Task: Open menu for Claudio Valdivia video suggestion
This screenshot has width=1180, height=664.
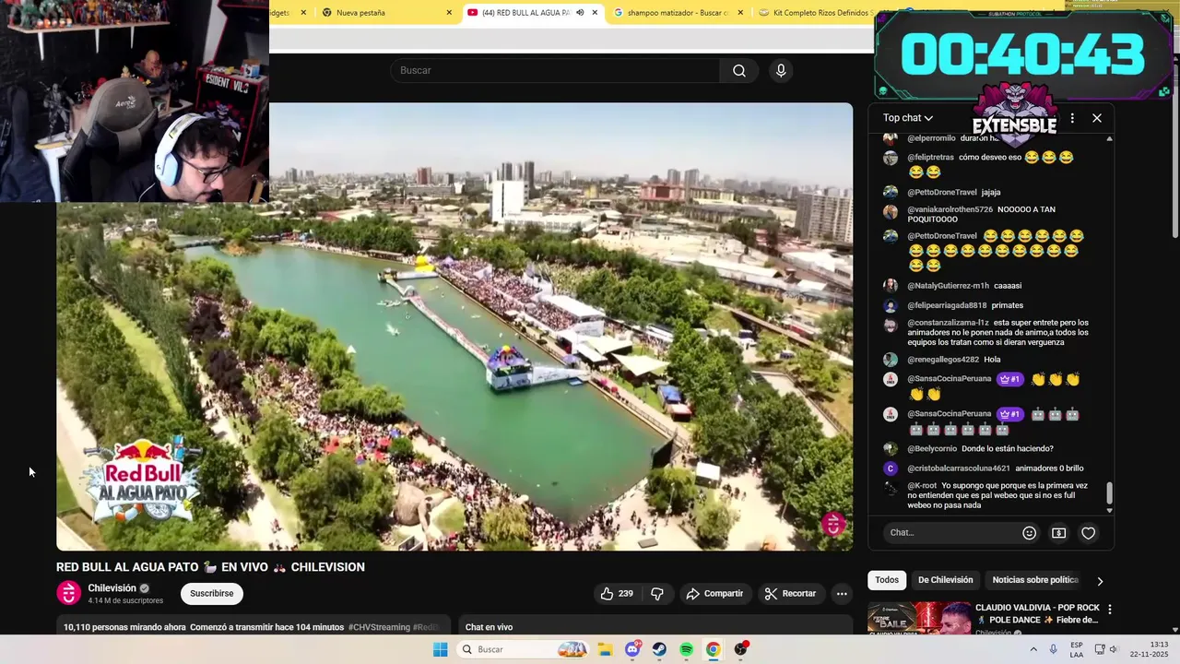Action: tap(1110, 610)
